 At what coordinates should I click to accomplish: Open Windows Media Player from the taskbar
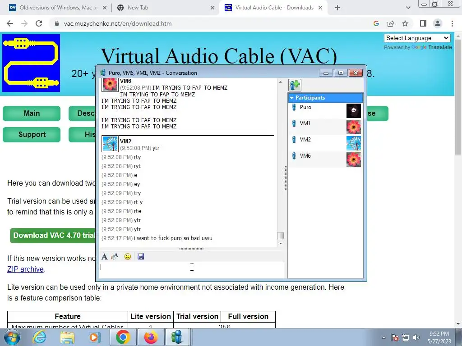click(94, 337)
